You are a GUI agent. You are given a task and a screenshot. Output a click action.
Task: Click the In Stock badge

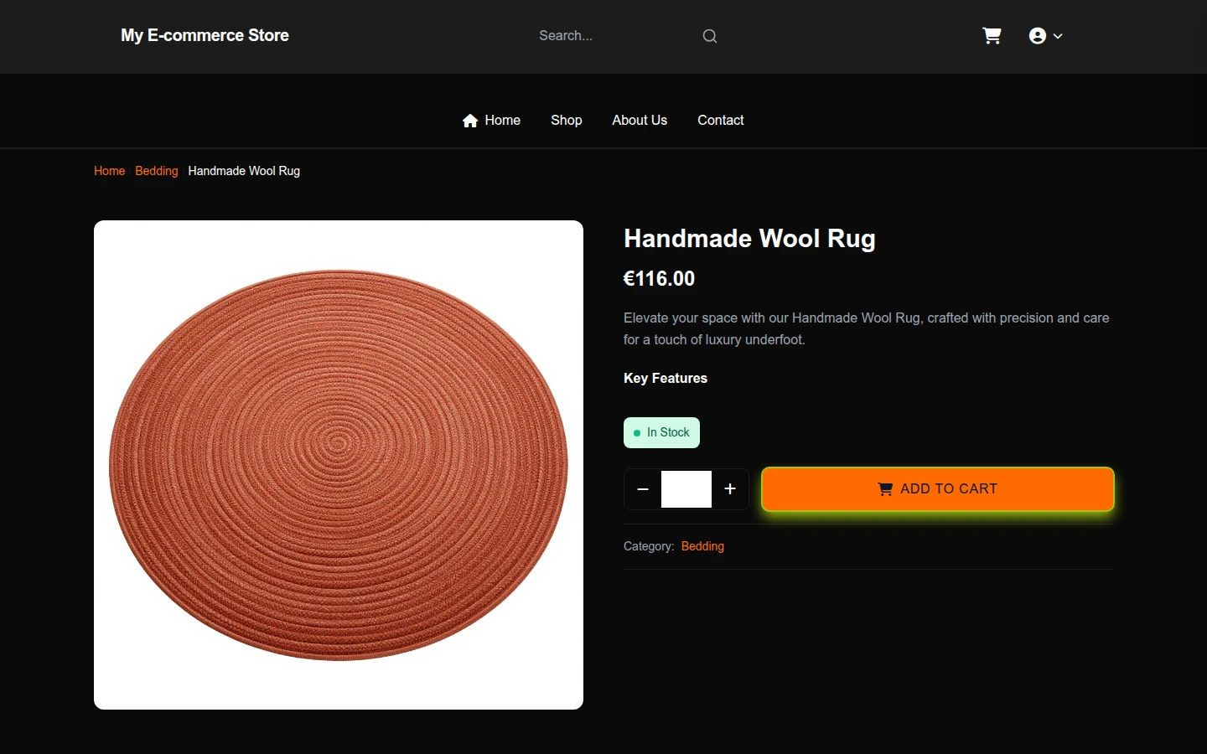661,433
